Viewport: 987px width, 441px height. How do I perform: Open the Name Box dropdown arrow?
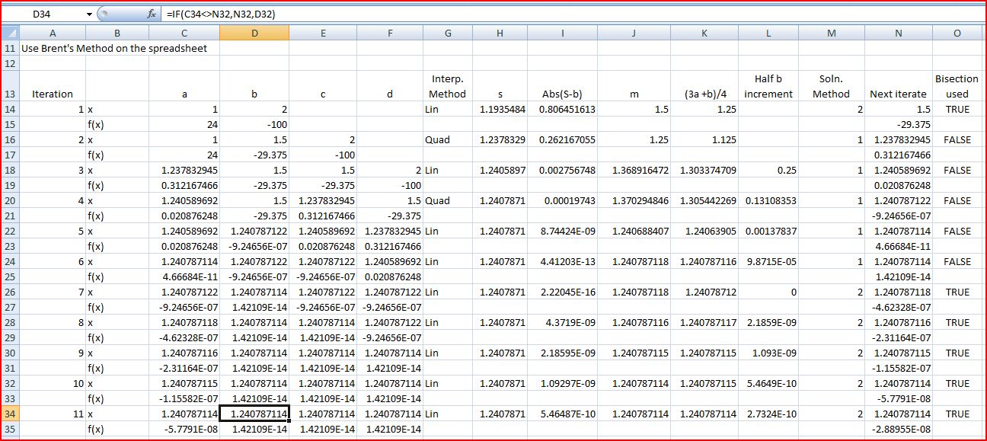click(x=89, y=13)
